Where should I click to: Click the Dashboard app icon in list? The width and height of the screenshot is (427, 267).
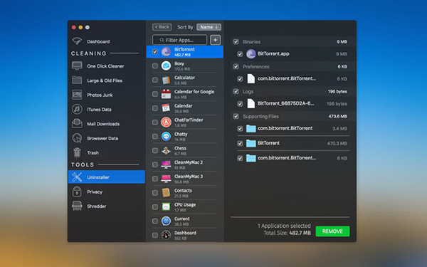tap(166, 235)
